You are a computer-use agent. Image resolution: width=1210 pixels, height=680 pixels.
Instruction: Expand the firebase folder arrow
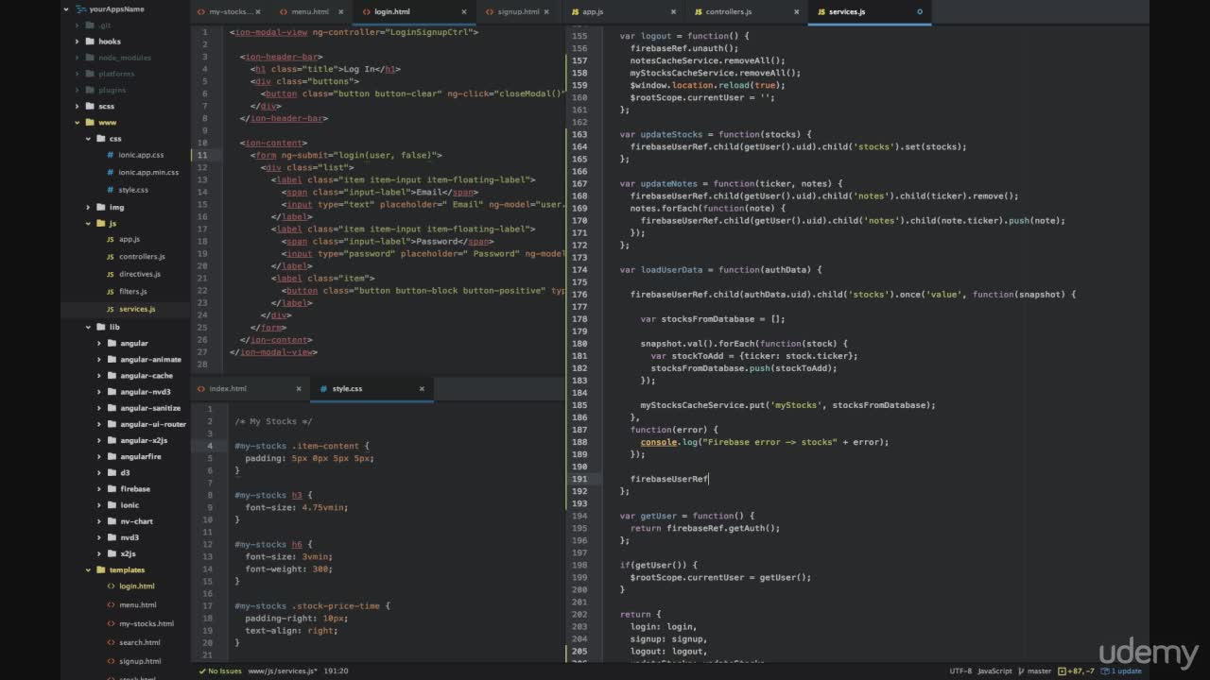98,488
